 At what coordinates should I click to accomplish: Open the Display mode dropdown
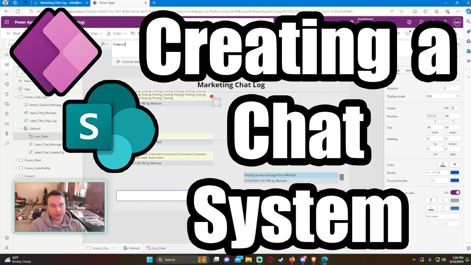[442, 96]
